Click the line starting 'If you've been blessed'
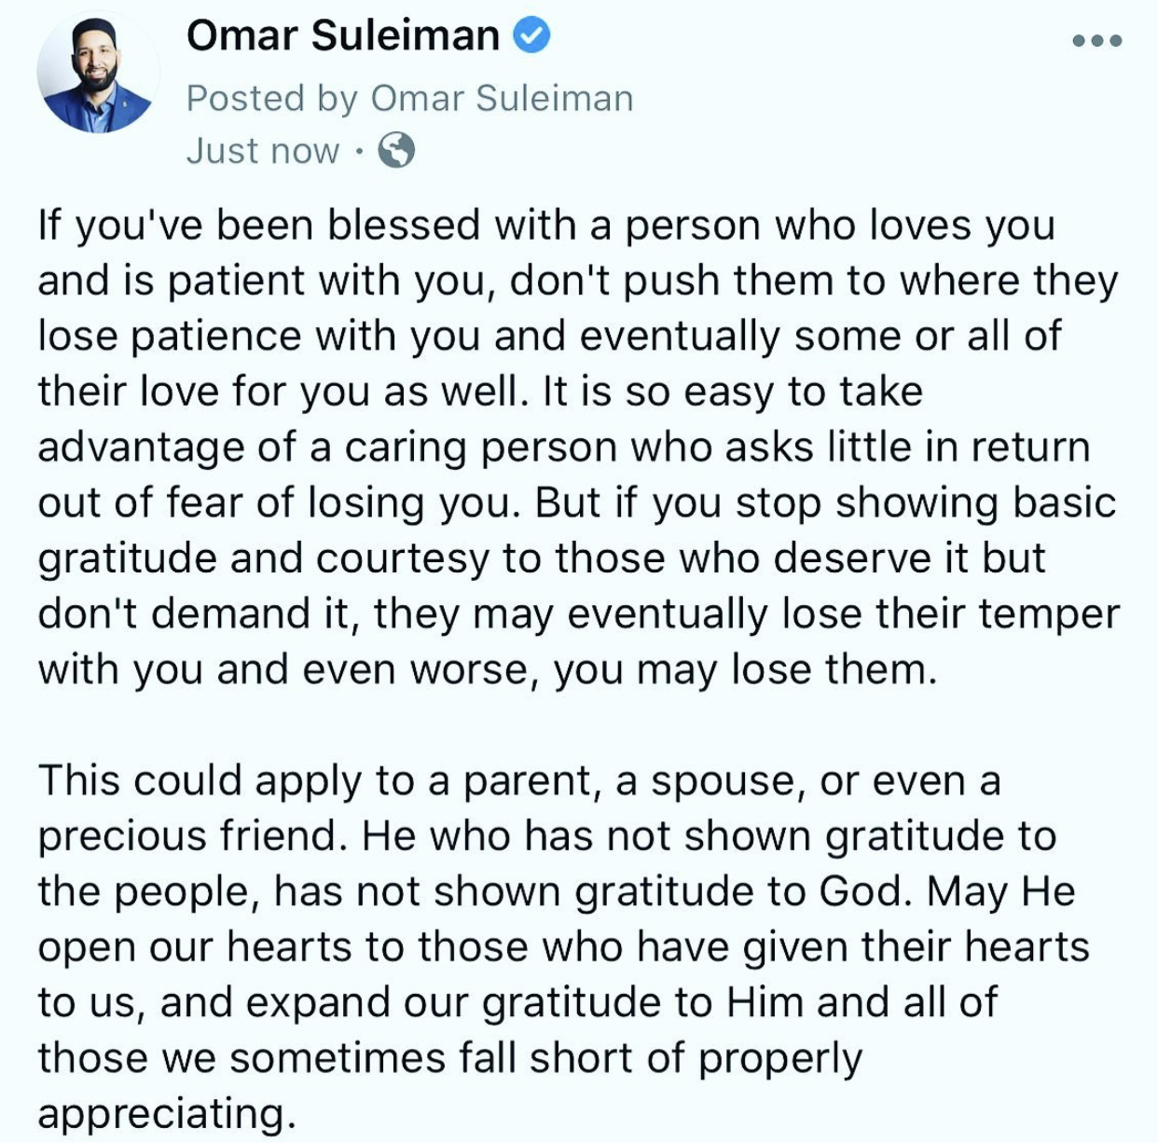The width and height of the screenshot is (1158, 1143). click(546, 227)
